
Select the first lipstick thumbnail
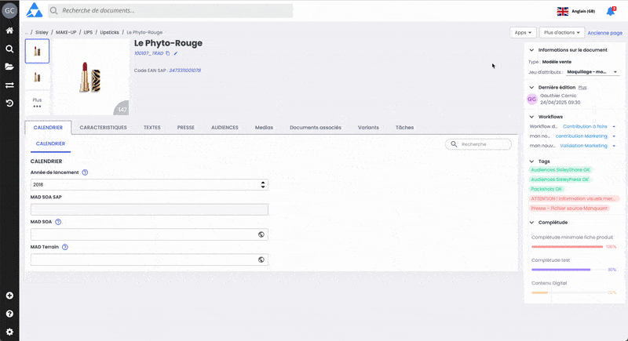37,51
